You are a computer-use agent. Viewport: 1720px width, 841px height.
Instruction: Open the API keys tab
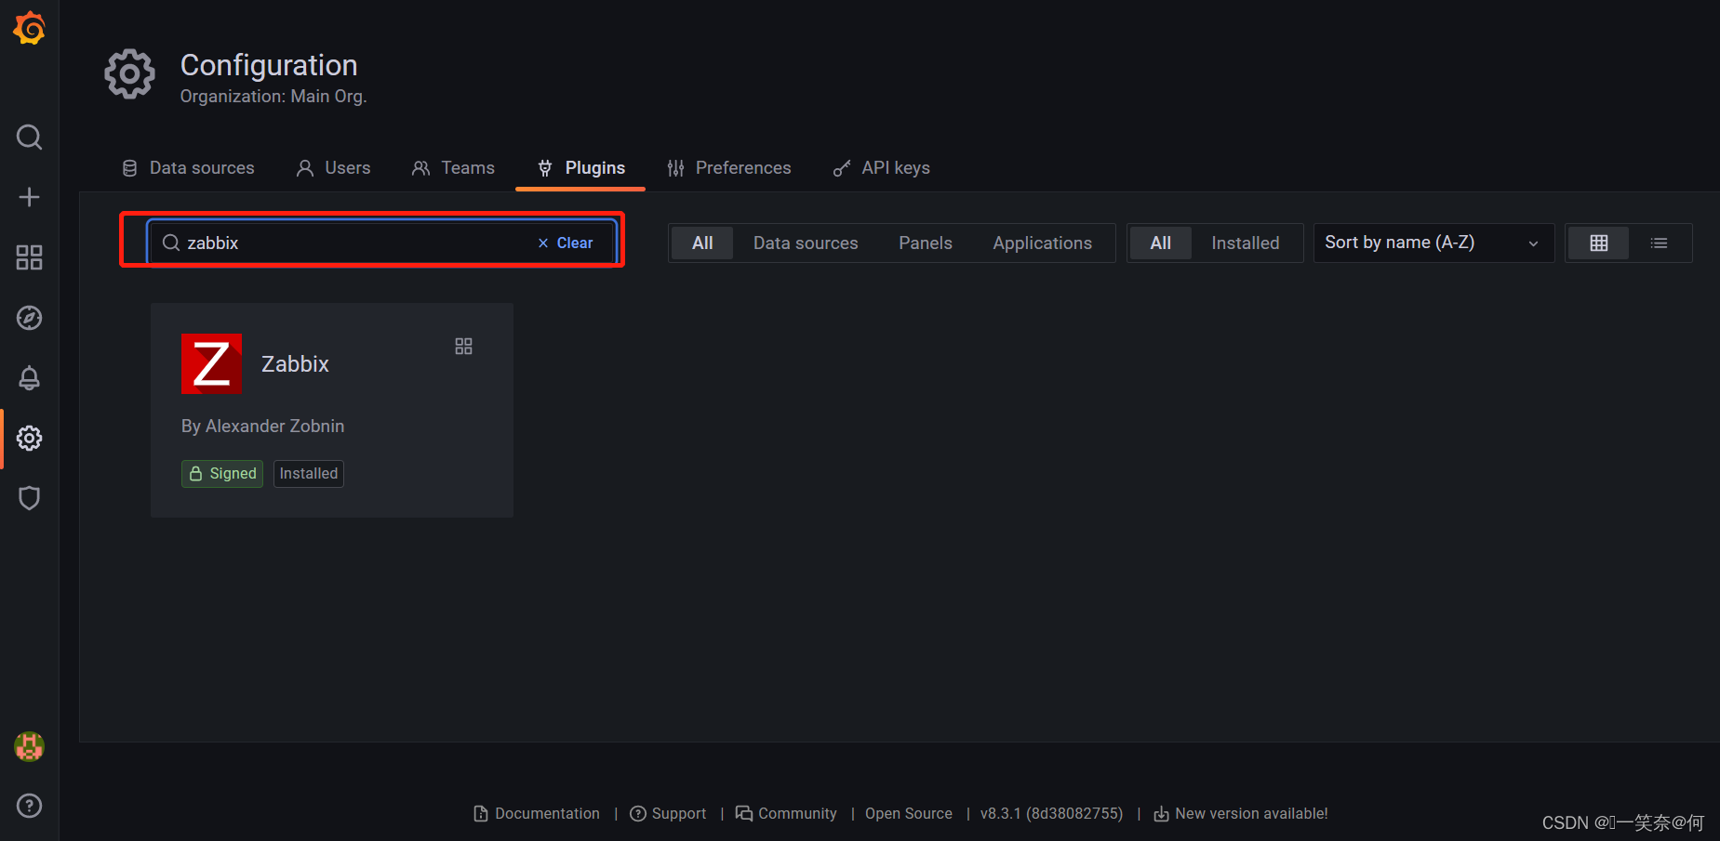[x=881, y=167]
